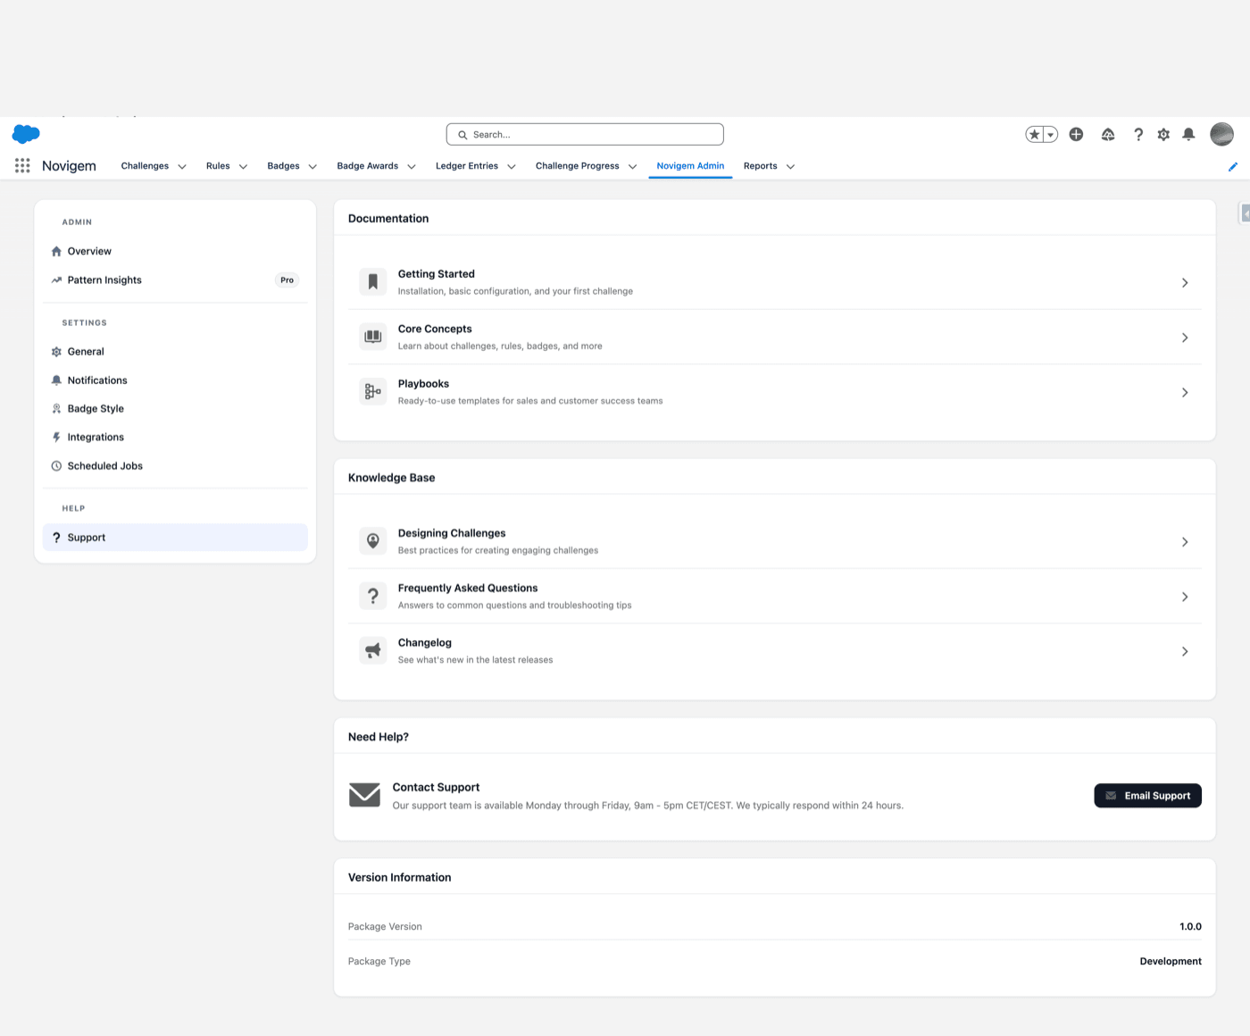
Task: Click the Pattern Insights trend icon
Action: (56, 280)
